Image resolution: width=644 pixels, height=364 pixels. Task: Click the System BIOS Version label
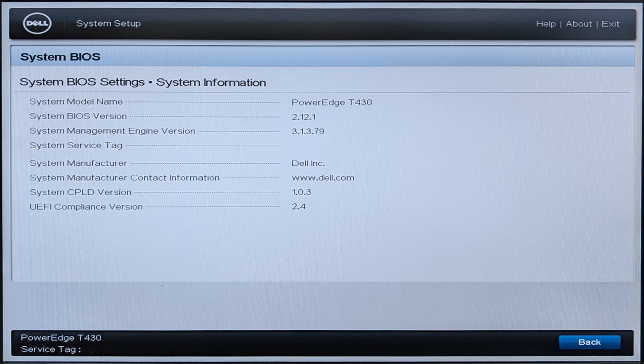(x=78, y=116)
